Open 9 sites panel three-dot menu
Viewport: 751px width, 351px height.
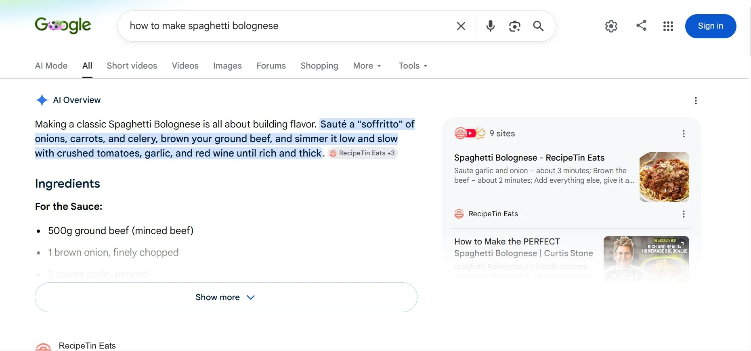684,134
